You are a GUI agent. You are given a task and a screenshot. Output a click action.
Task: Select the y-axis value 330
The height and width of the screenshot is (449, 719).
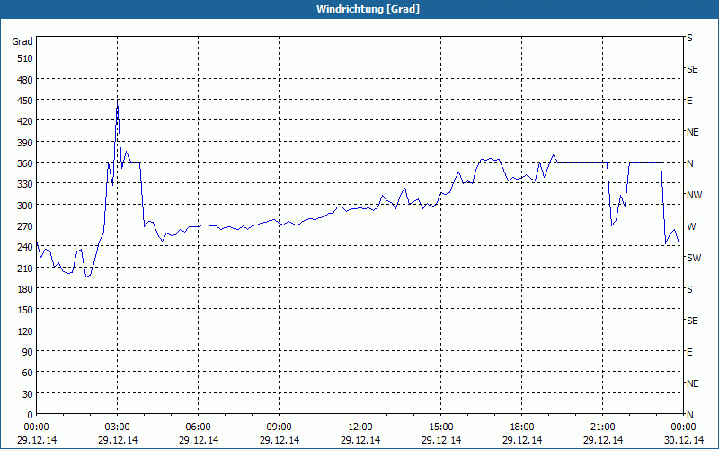click(25, 184)
